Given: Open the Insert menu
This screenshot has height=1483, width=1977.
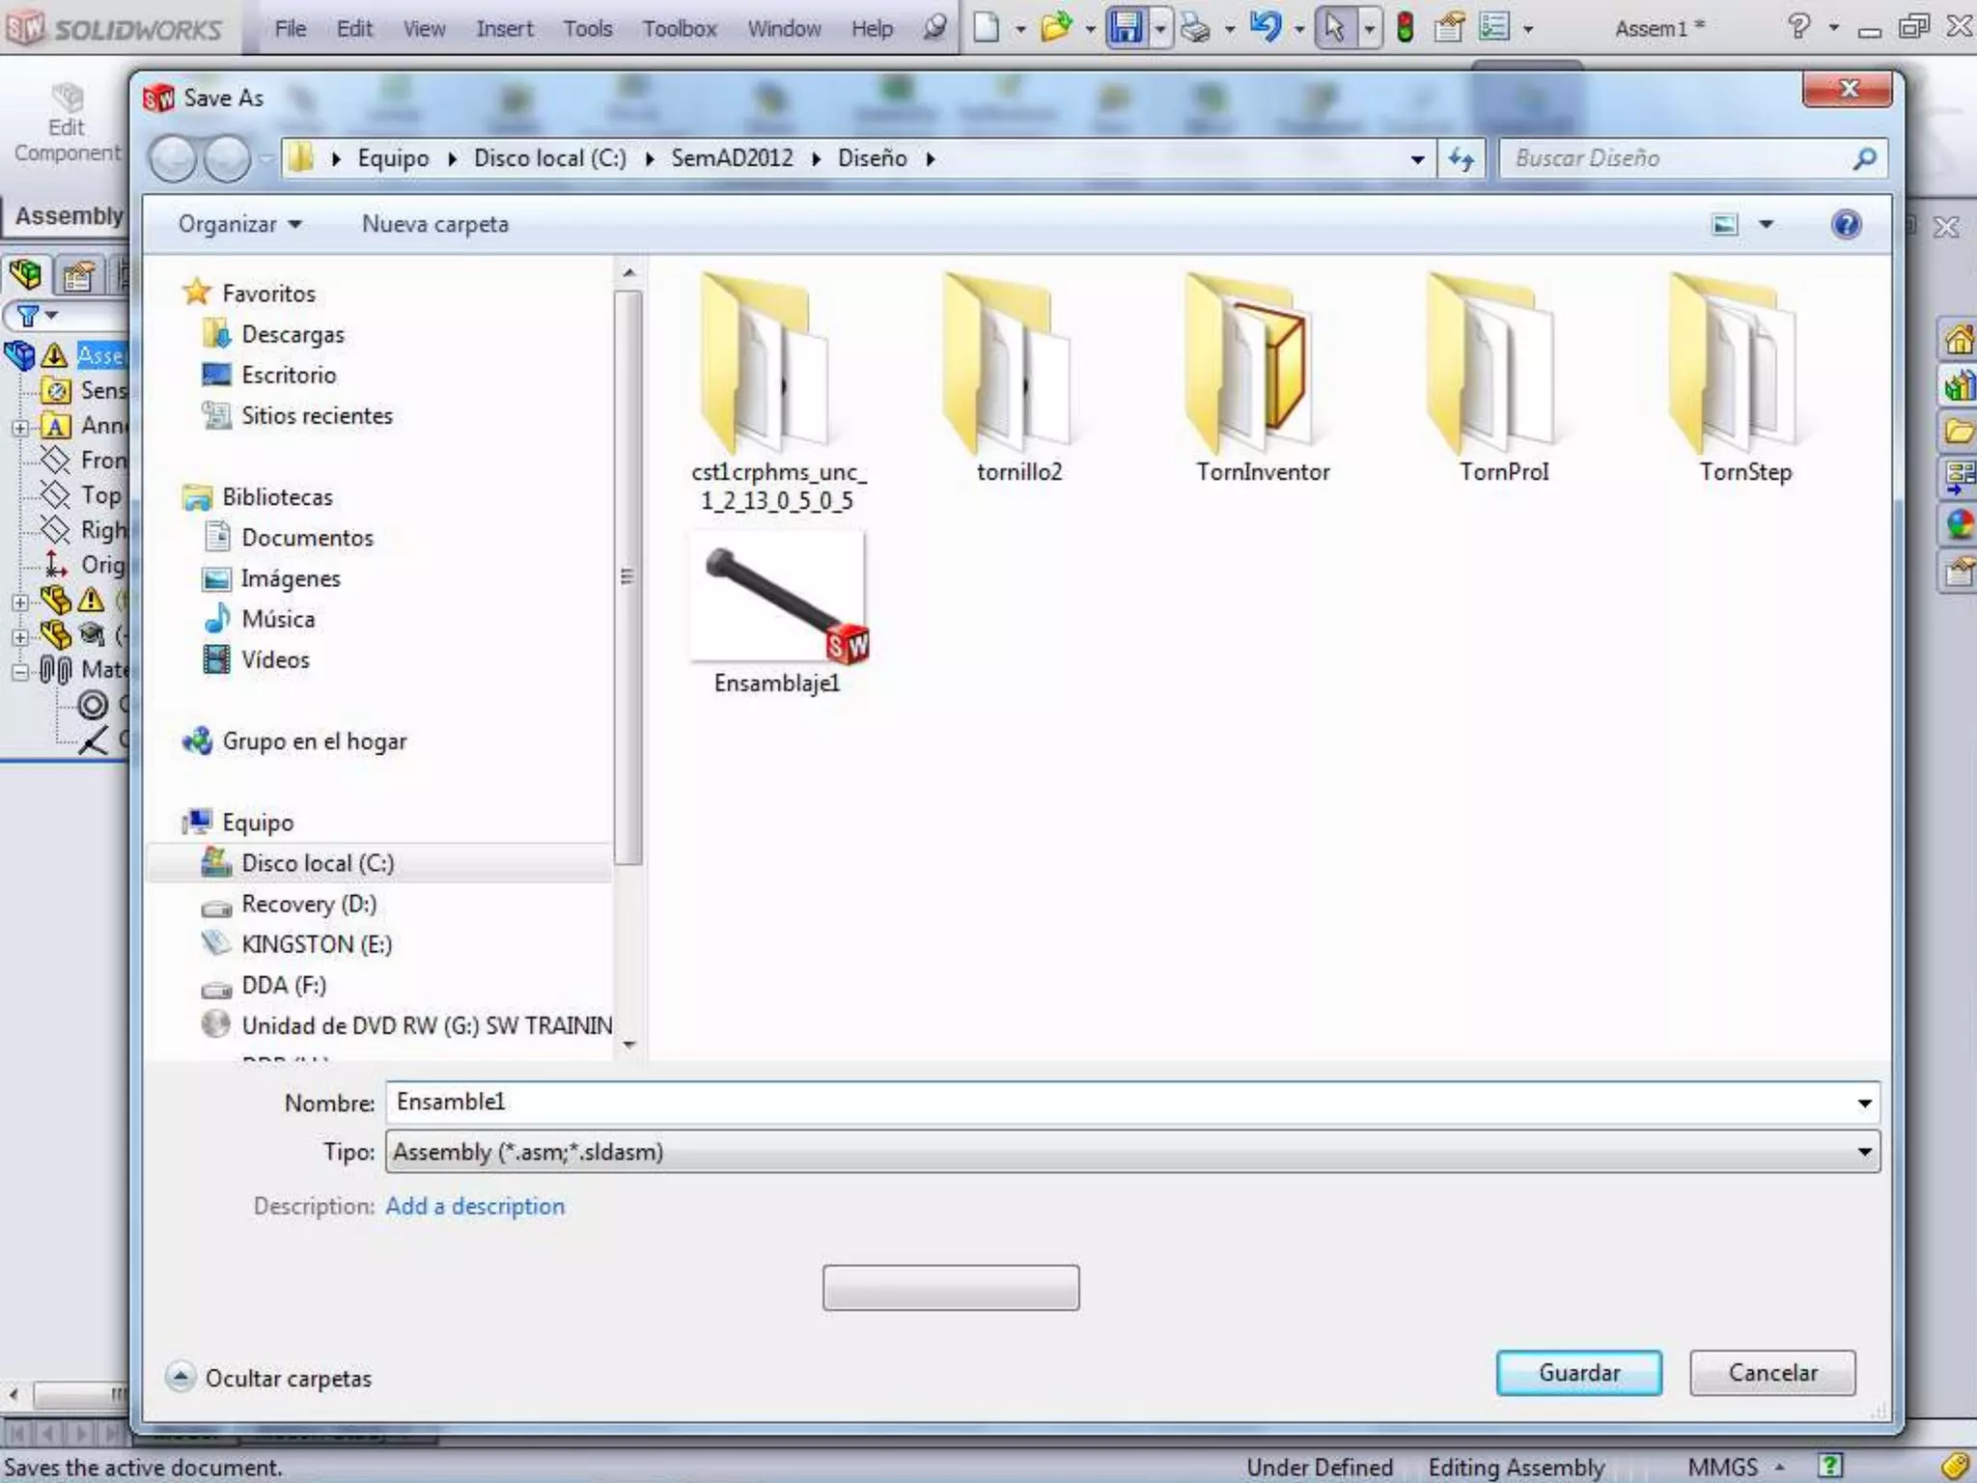Looking at the screenshot, I should (504, 29).
